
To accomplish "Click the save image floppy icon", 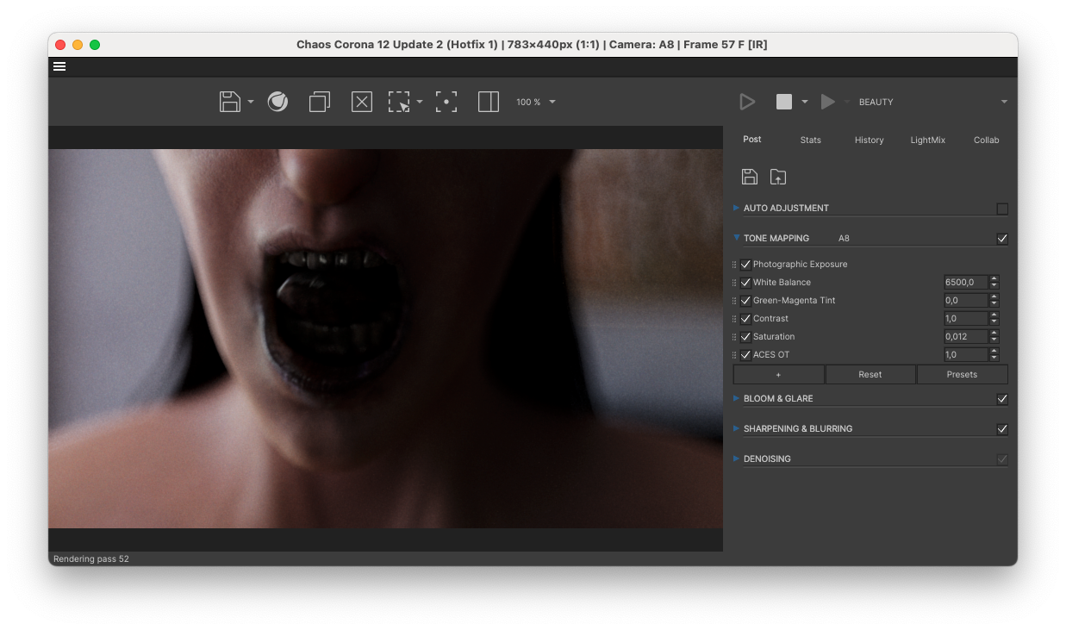I will tap(230, 102).
